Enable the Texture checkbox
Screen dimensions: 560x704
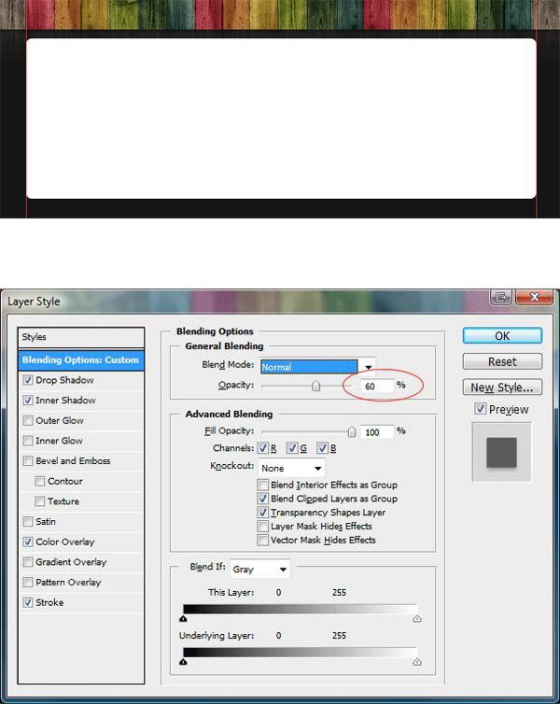(x=40, y=501)
